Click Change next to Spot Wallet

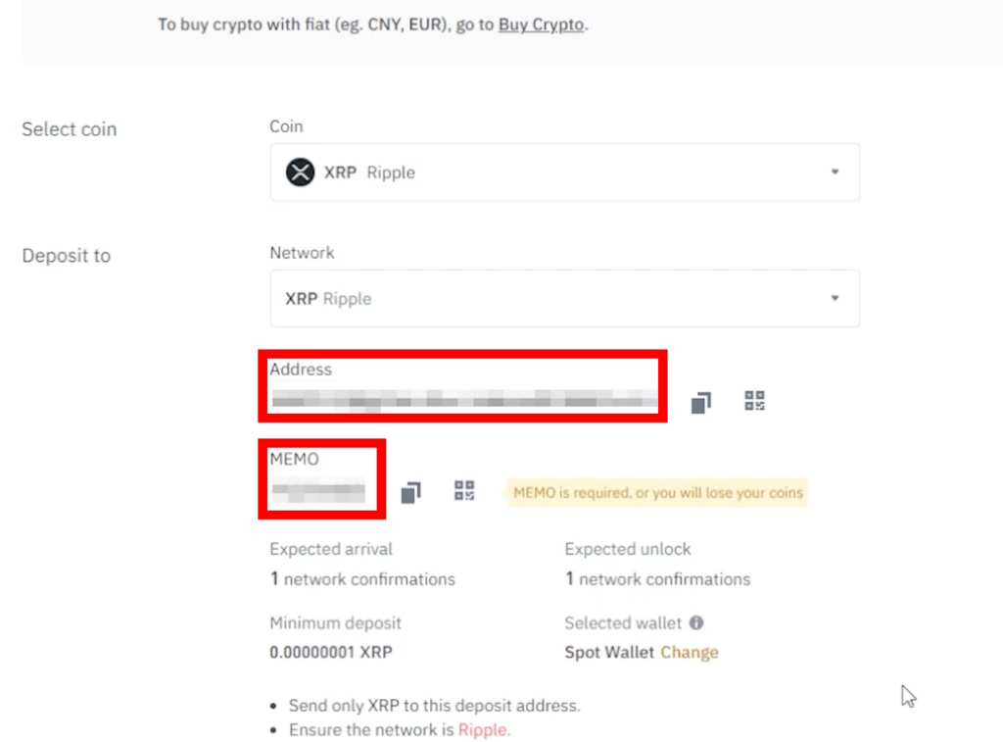coord(690,653)
